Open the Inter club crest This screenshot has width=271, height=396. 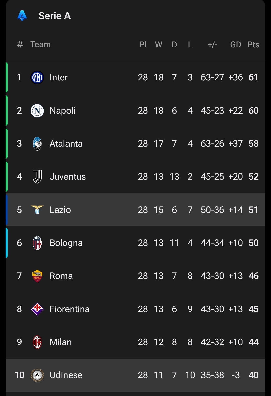click(37, 77)
